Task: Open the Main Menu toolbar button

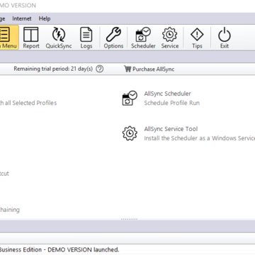Action: 8,38
